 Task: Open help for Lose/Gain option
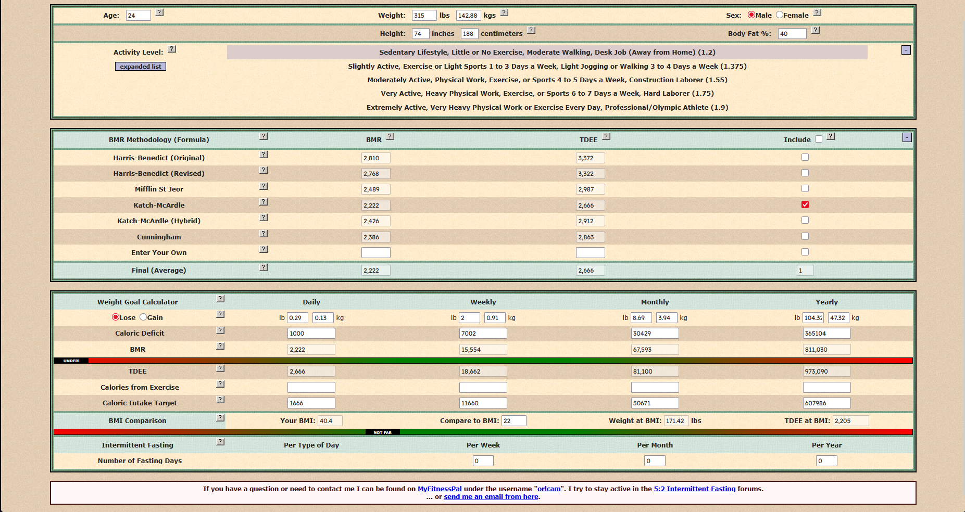(x=221, y=314)
